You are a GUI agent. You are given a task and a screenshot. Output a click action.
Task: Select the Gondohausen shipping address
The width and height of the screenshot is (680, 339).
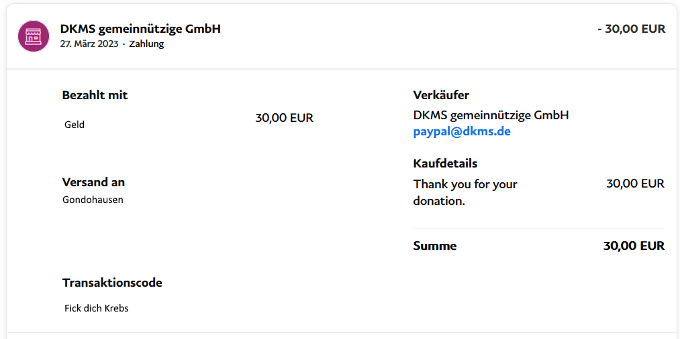93,200
